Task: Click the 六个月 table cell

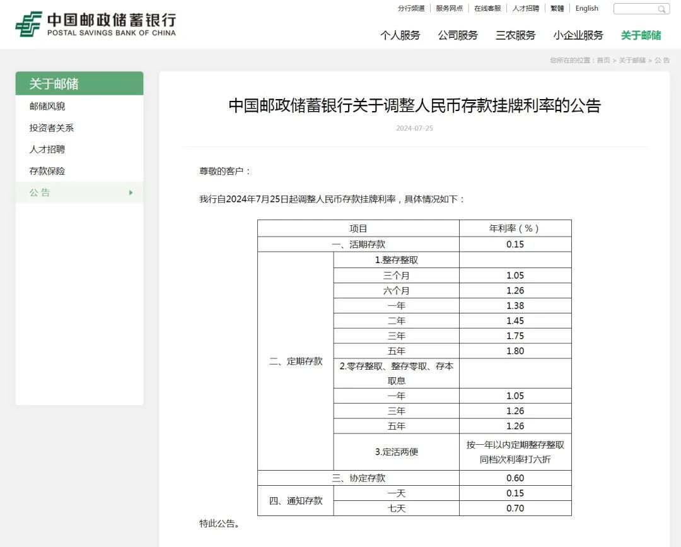Action: click(397, 291)
